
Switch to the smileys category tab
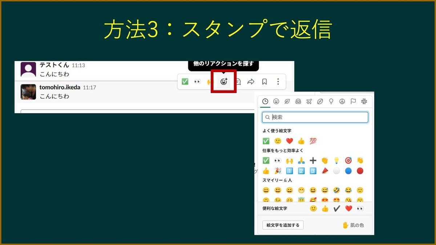click(x=276, y=102)
